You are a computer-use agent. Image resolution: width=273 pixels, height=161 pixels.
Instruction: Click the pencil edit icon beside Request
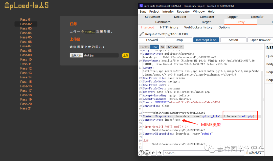point(142,34)
